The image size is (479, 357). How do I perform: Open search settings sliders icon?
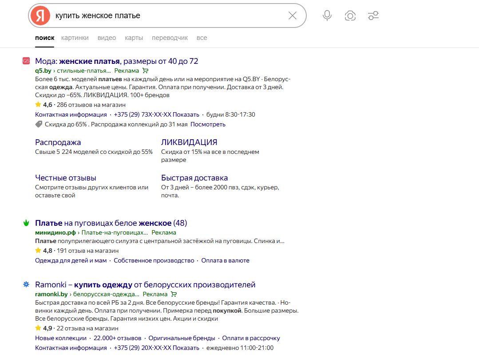click(x=373, y=16)
